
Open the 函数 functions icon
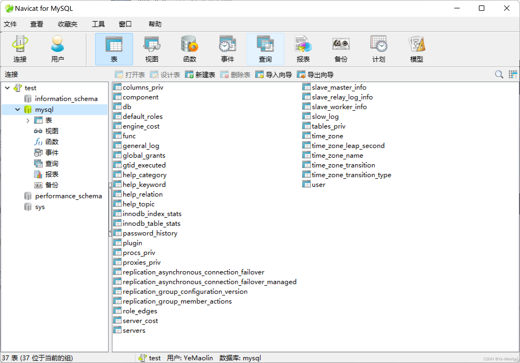coord(189,49)
